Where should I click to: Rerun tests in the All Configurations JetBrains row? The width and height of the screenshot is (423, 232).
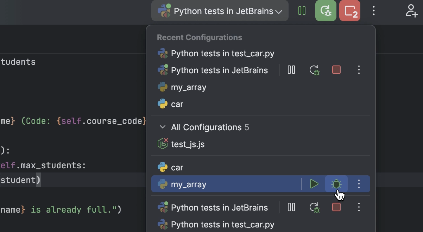pyautogui.click(x=314, y=207)
